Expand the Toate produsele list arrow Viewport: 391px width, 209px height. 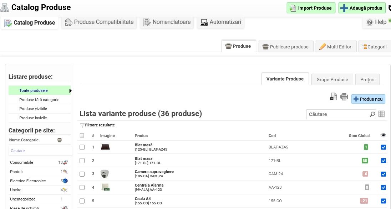point(70,91)
